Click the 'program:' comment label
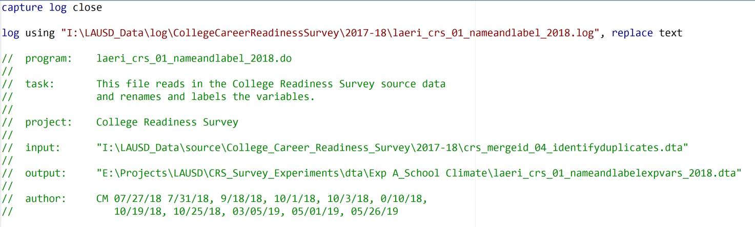755x227 pixels. [x=49, y=58]
